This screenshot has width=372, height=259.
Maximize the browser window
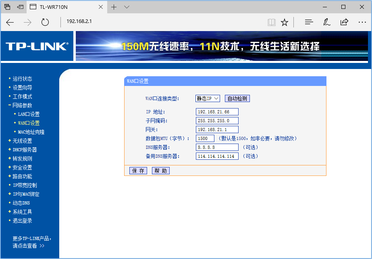click(x=343, y=7)
